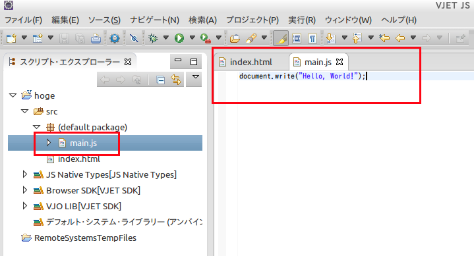Open the ナビゲート(N) menu
Viewport: 474px width, 256px height.
coord(154,20)
